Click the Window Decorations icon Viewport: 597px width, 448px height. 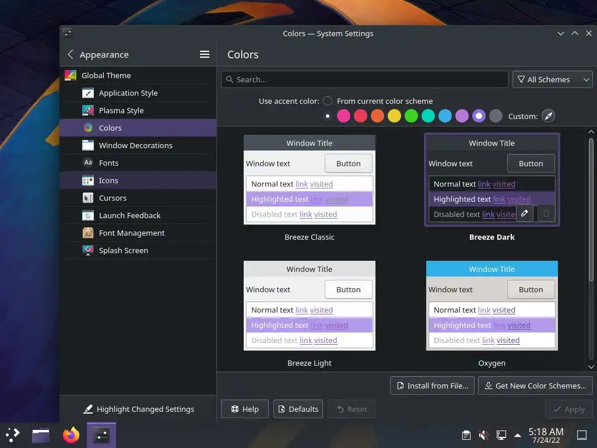(x=88, y=145)
